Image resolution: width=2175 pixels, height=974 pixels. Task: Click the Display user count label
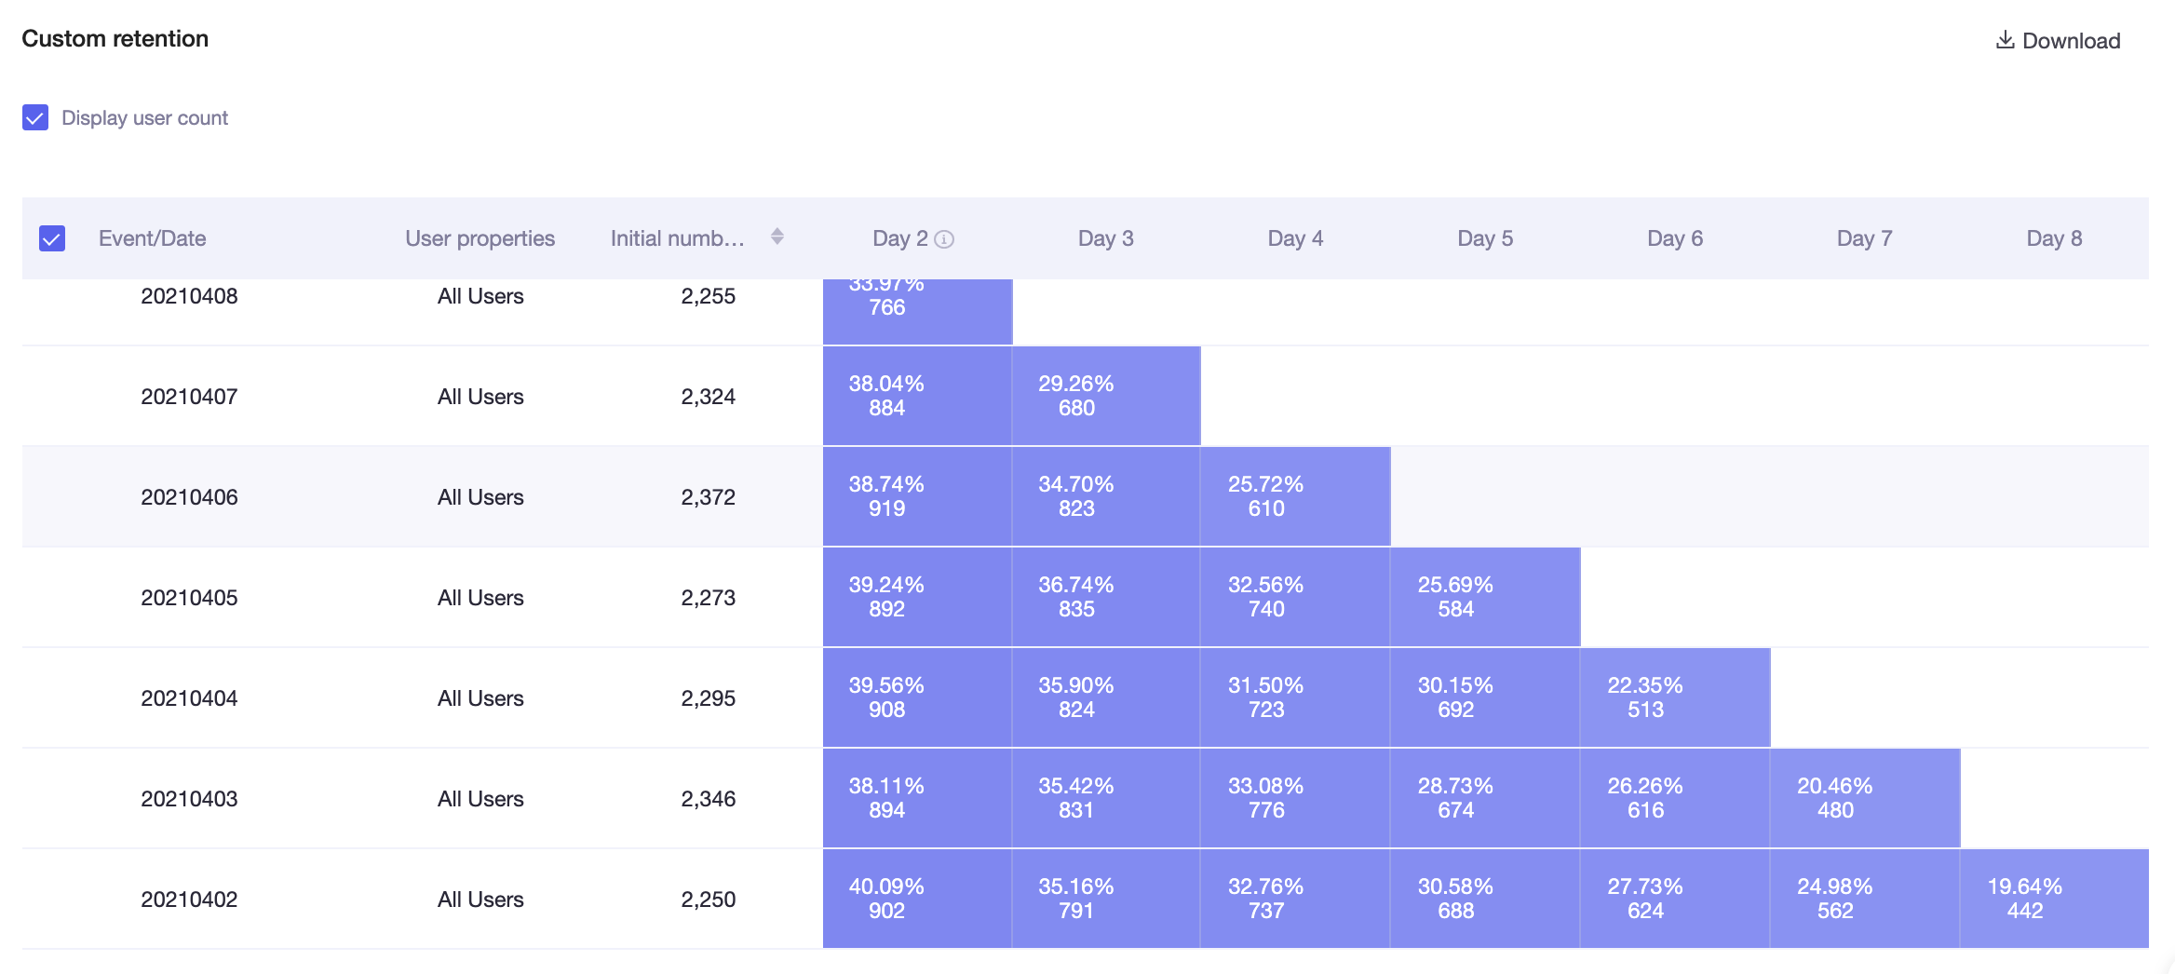point(144,118)
